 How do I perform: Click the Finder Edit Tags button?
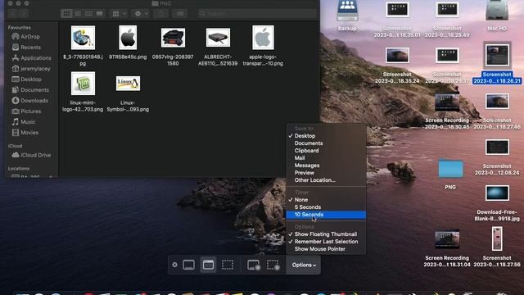(180, 13)
